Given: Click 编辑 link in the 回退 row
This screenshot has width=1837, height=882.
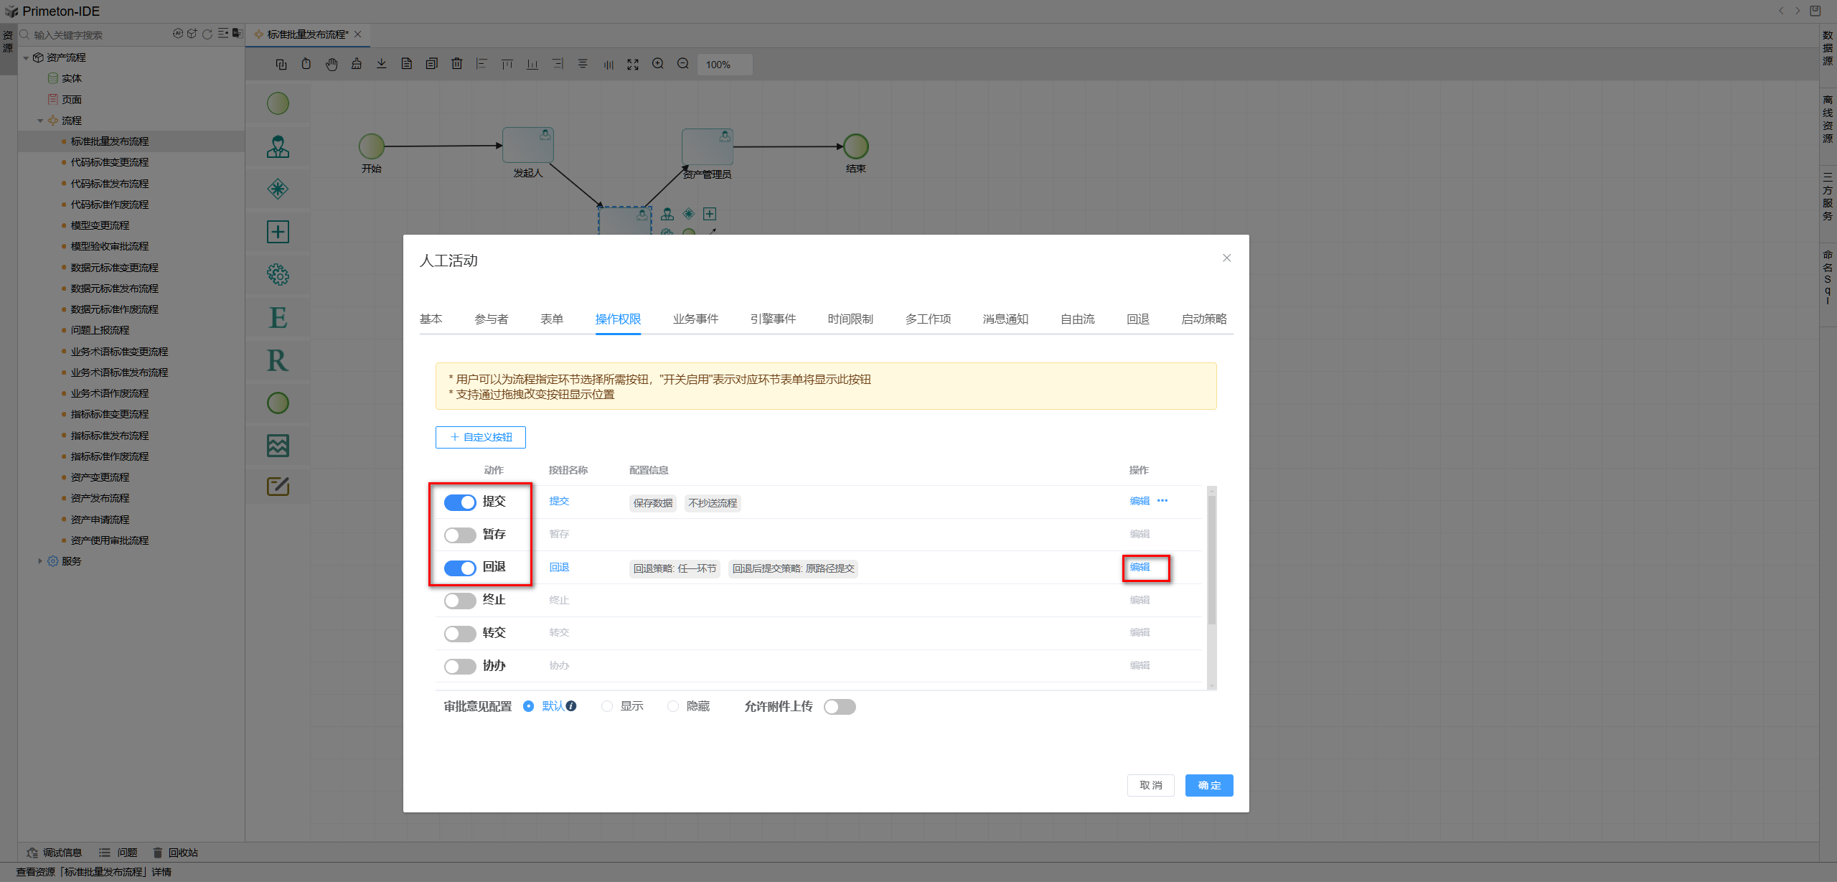Looking at the screenshot, I should tap(1140, 568).
